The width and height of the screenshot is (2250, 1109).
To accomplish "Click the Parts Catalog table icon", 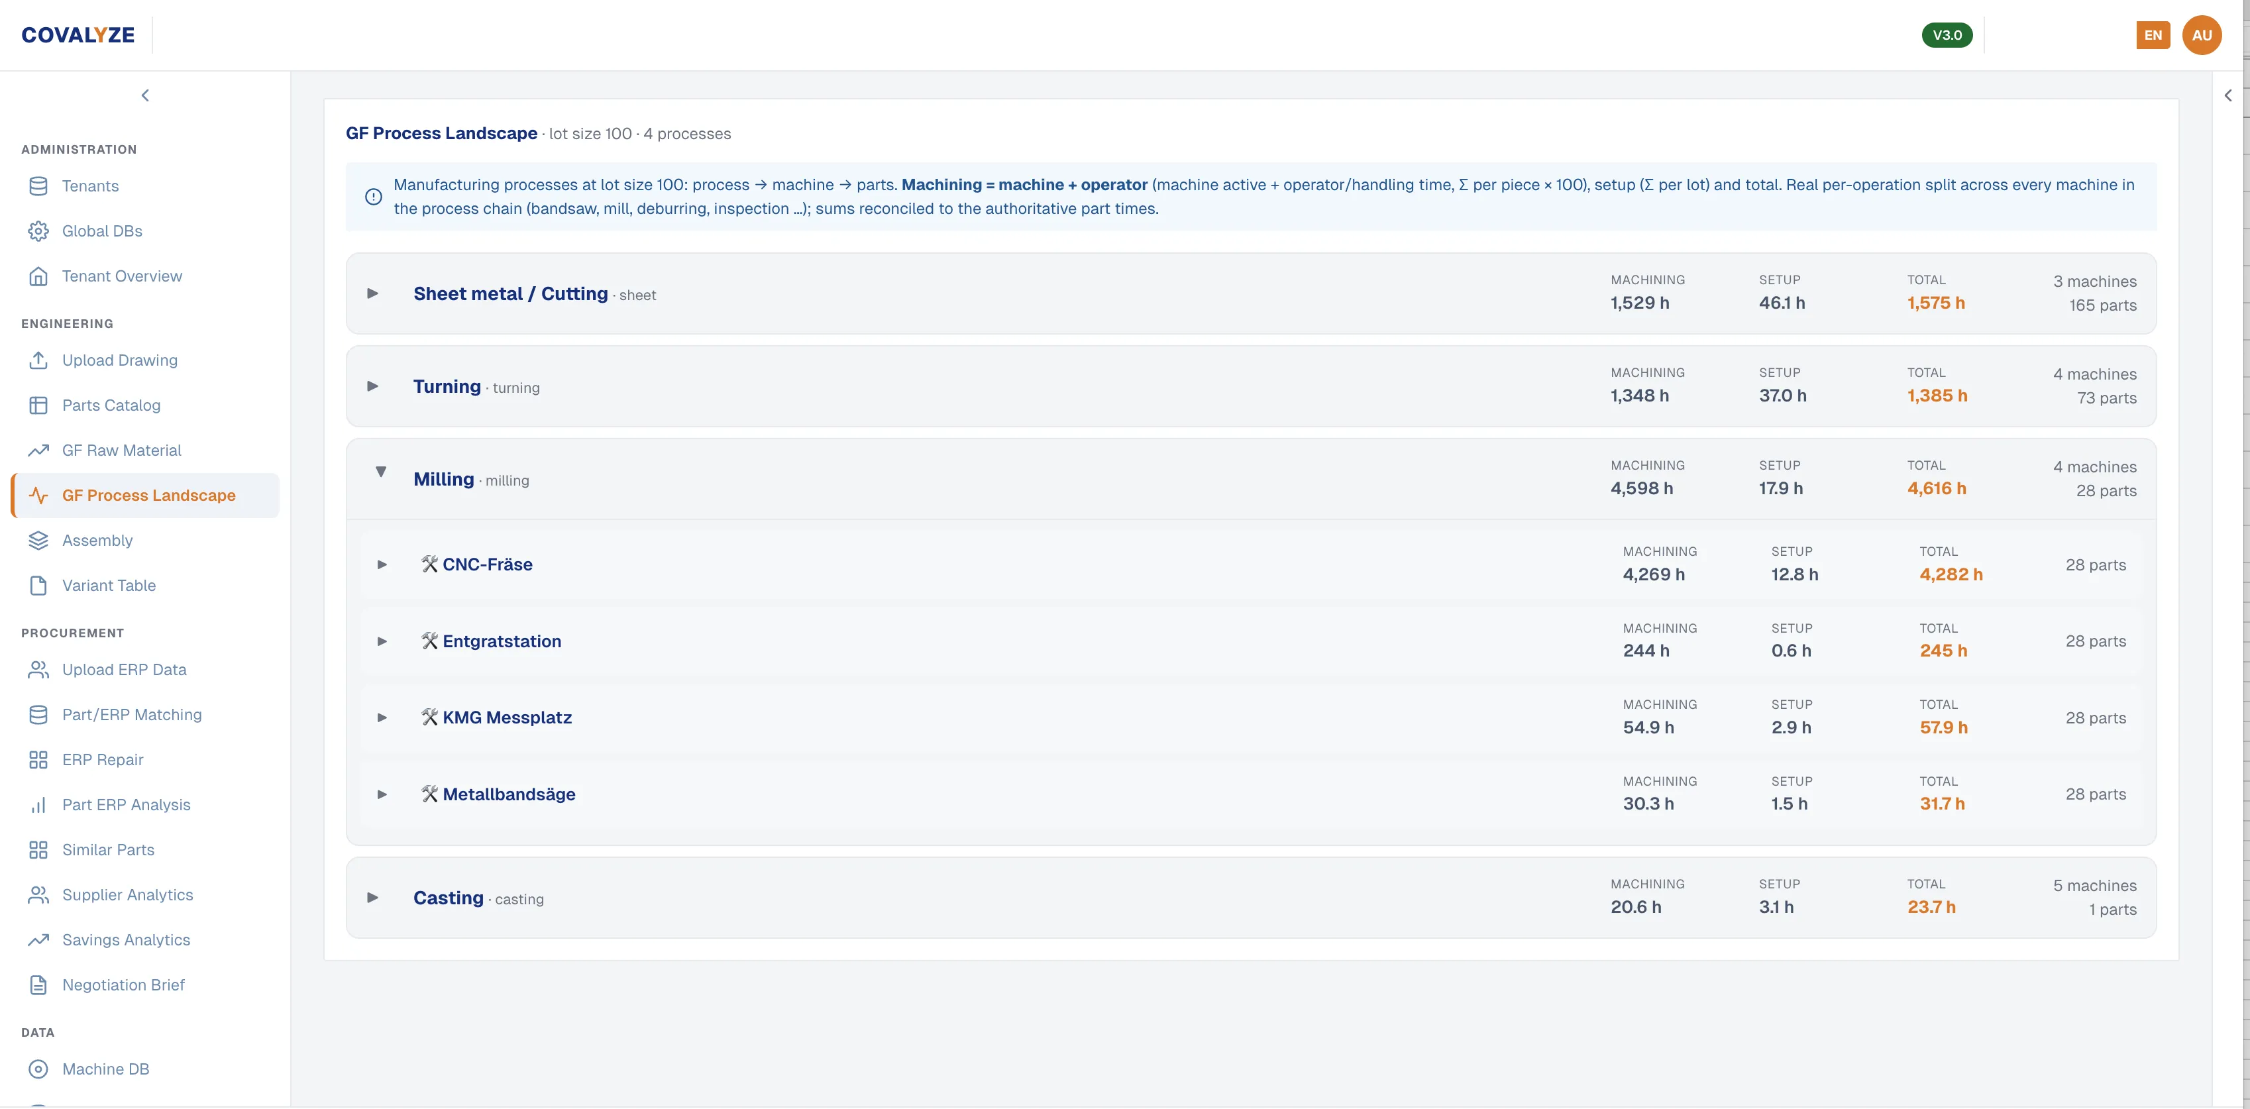I will 38,405.
